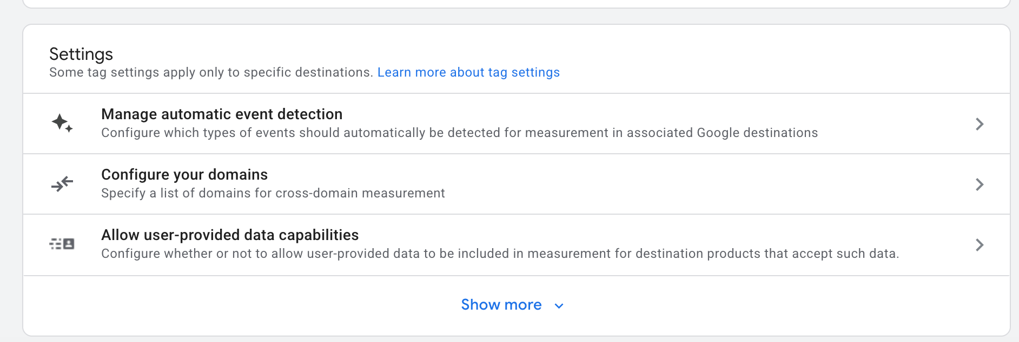1019x342 pixels.
Task: Click the Show more text
Action: point(501,305)
